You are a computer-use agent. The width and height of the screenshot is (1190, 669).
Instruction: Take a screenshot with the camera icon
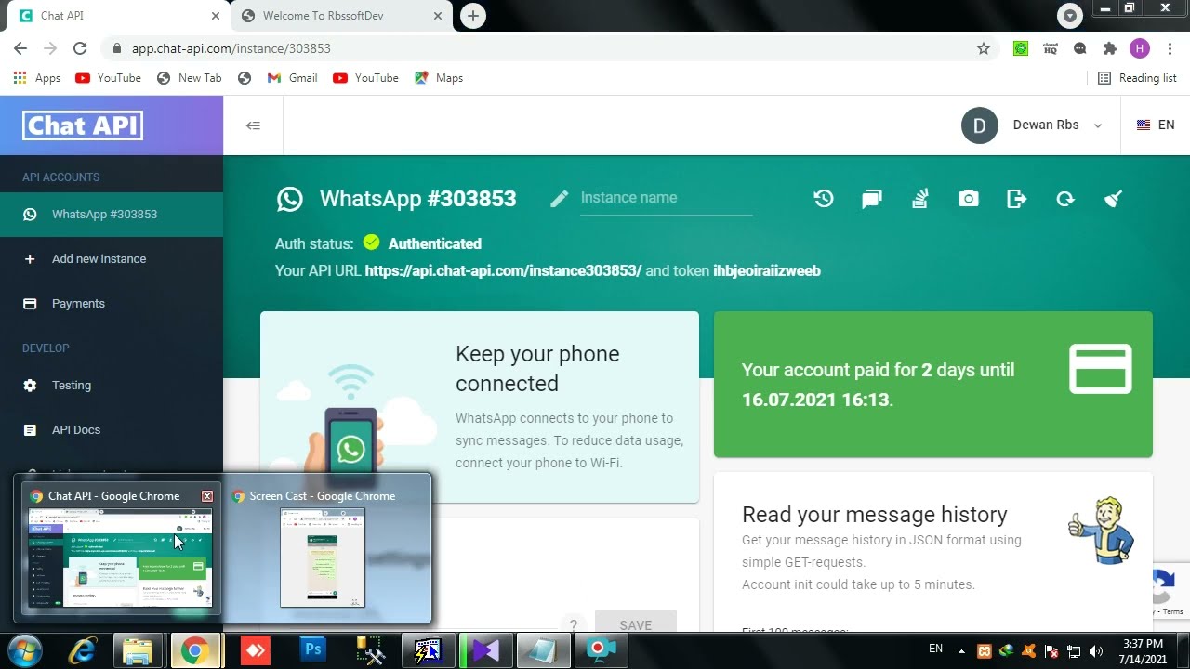pos(969,198)
